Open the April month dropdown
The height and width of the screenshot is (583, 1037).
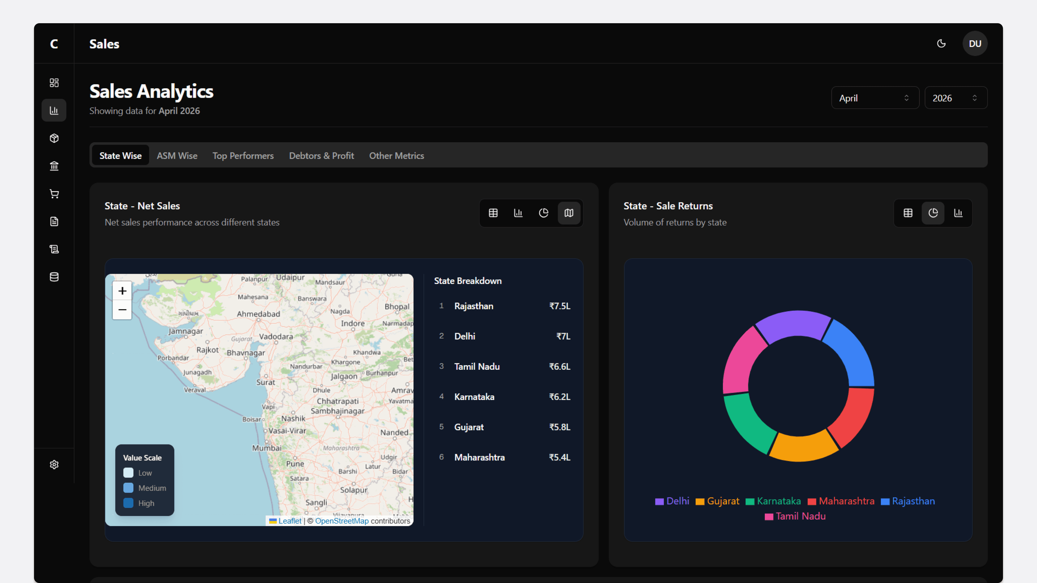tap(875, 98)
